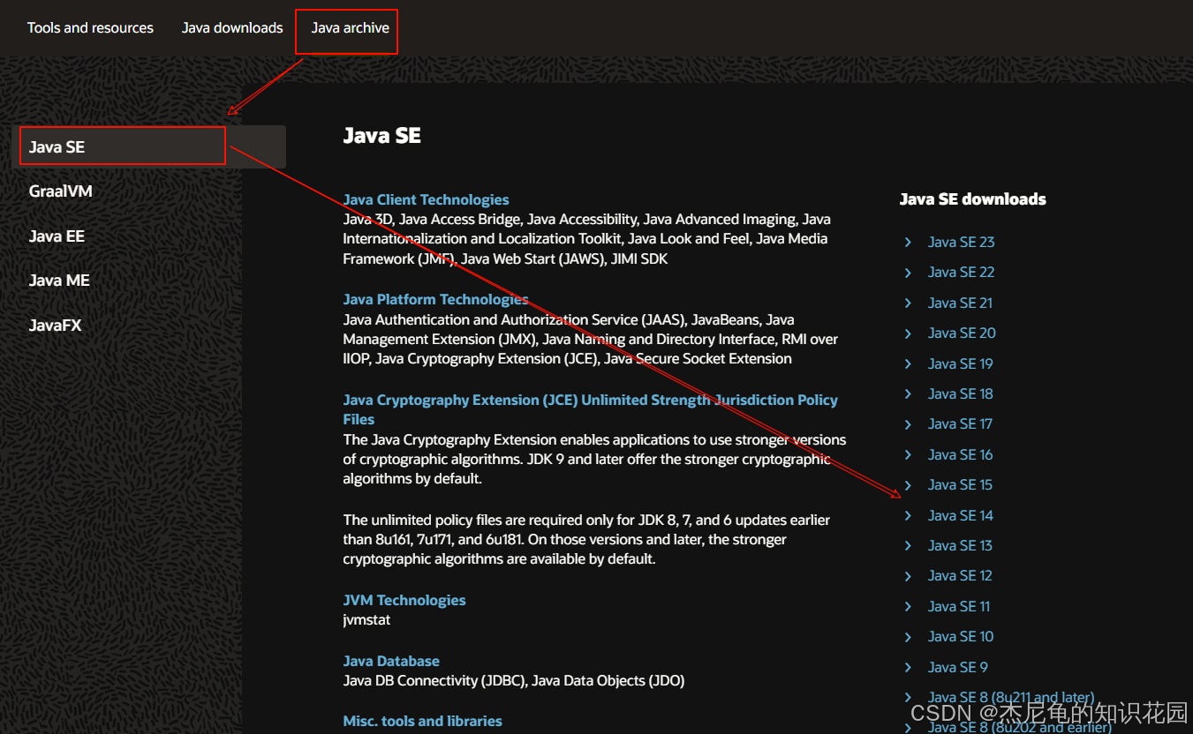Screen dimensions: 1193x734
Task: Select JavaFX from the left sidebar
Action: [x=55, y=325]
